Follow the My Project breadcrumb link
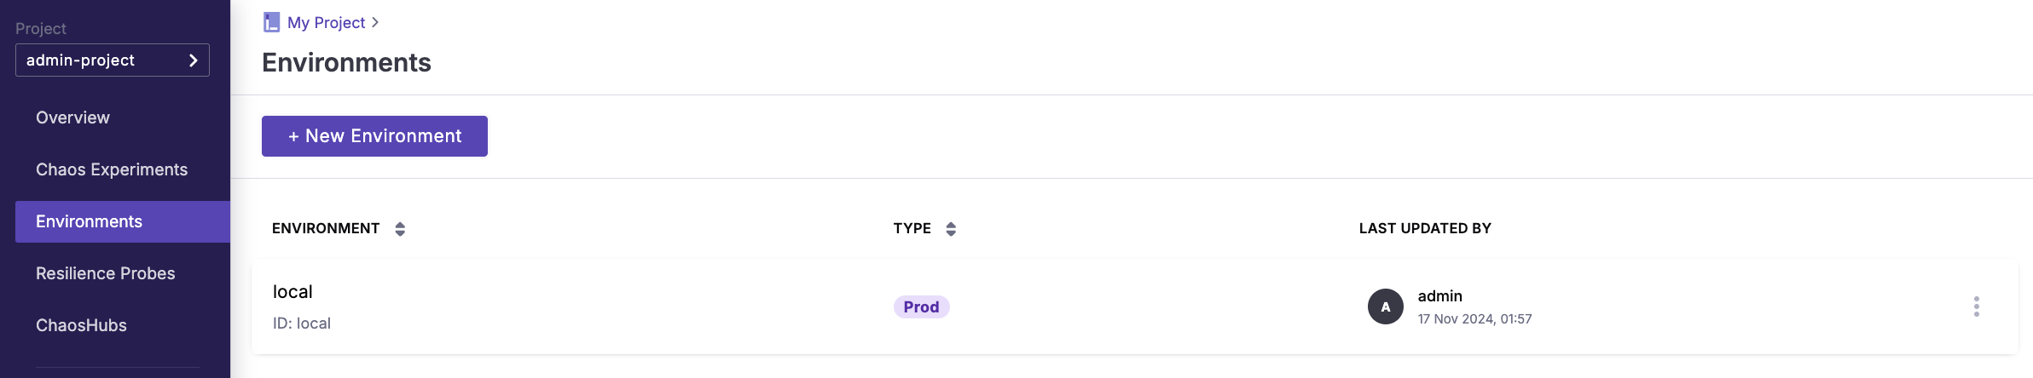2033x378 pixels. (326, 23)
